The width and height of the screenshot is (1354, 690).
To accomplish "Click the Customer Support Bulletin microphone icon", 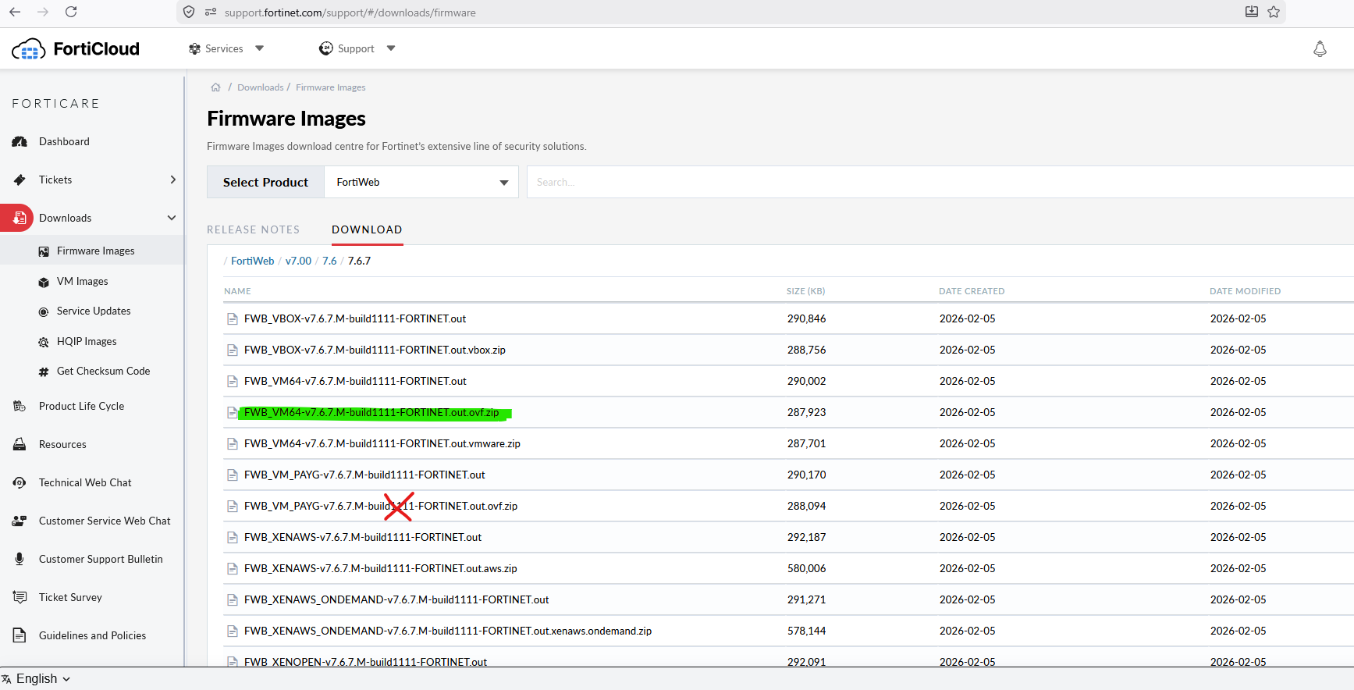I will pos(20,559).
